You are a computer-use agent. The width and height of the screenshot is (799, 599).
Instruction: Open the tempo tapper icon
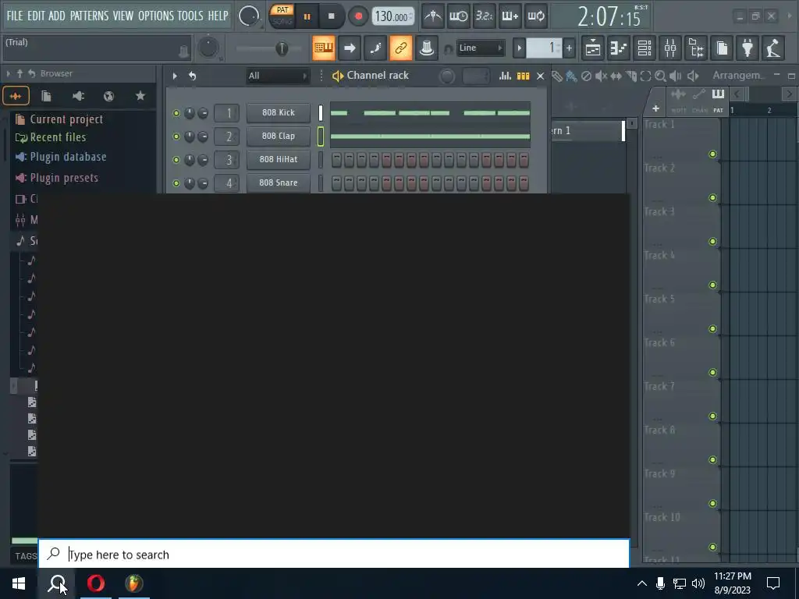[773, 48]
